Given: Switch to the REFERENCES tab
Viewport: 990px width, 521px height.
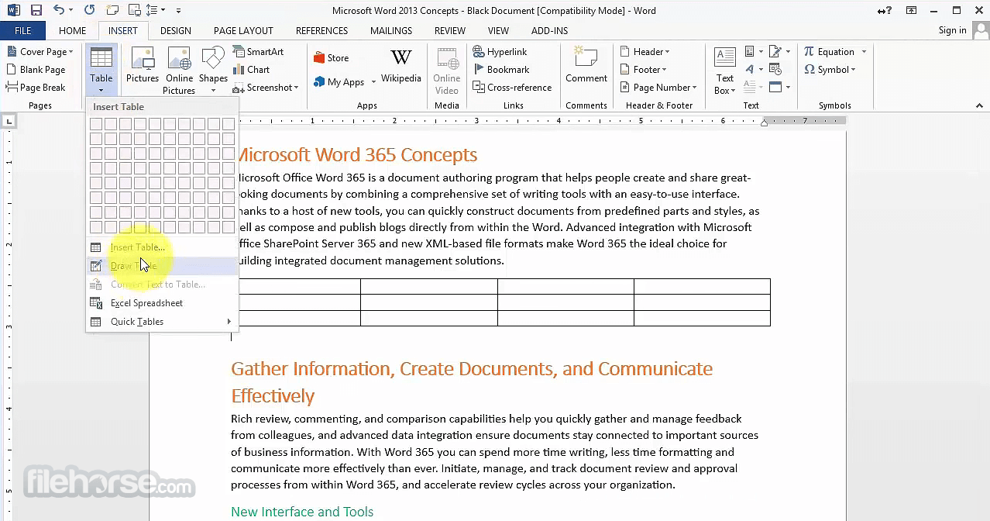Looking at the screenshot, I should [321, 31].
